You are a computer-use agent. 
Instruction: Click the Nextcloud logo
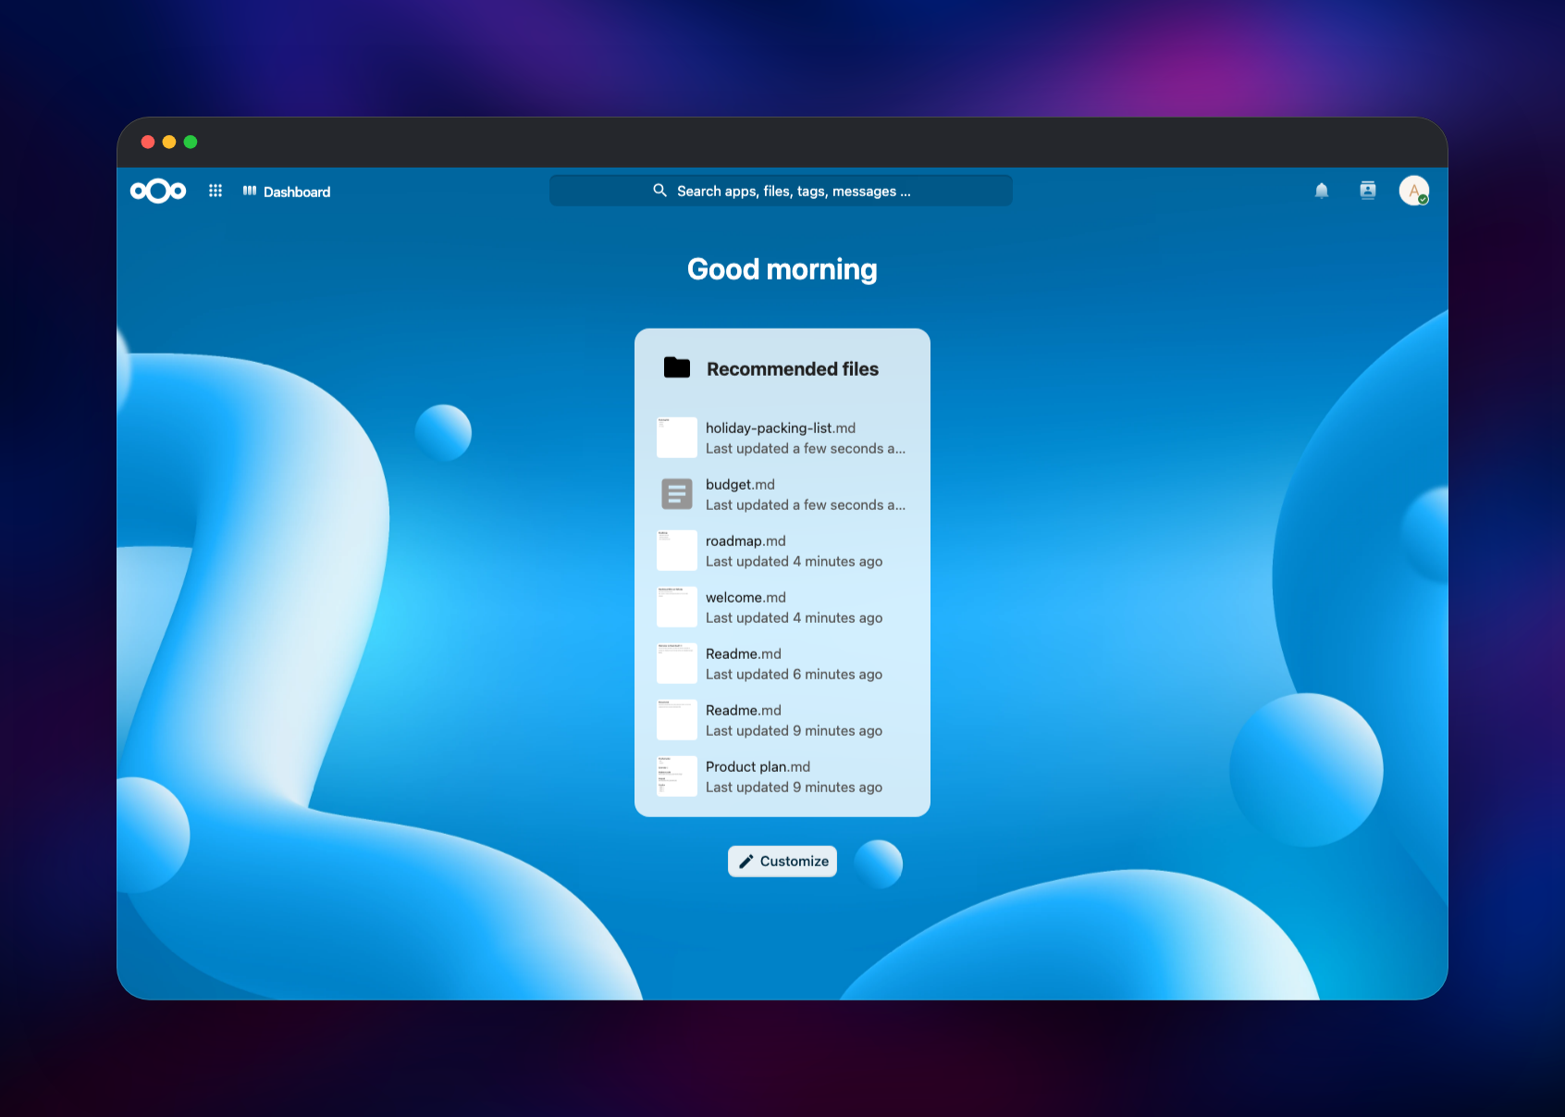tap(158, 191)
